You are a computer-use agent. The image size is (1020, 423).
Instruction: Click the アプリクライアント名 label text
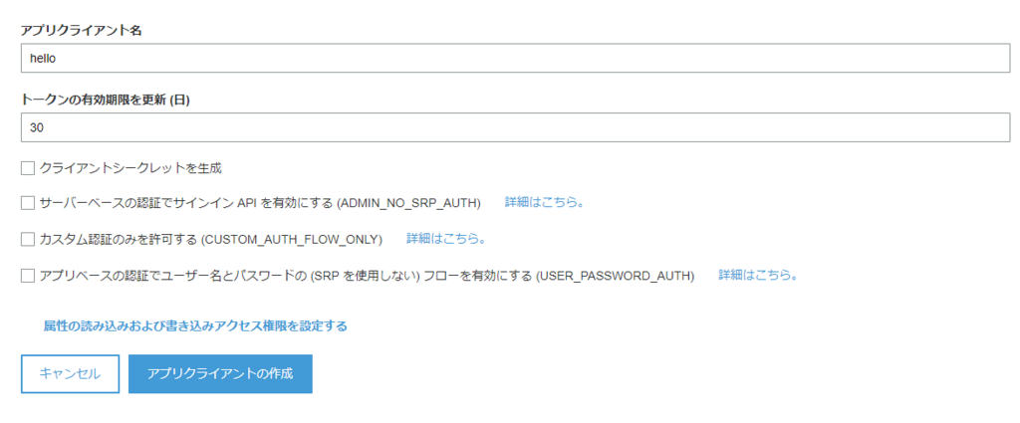pyautogui.click(x=82, y=31)
